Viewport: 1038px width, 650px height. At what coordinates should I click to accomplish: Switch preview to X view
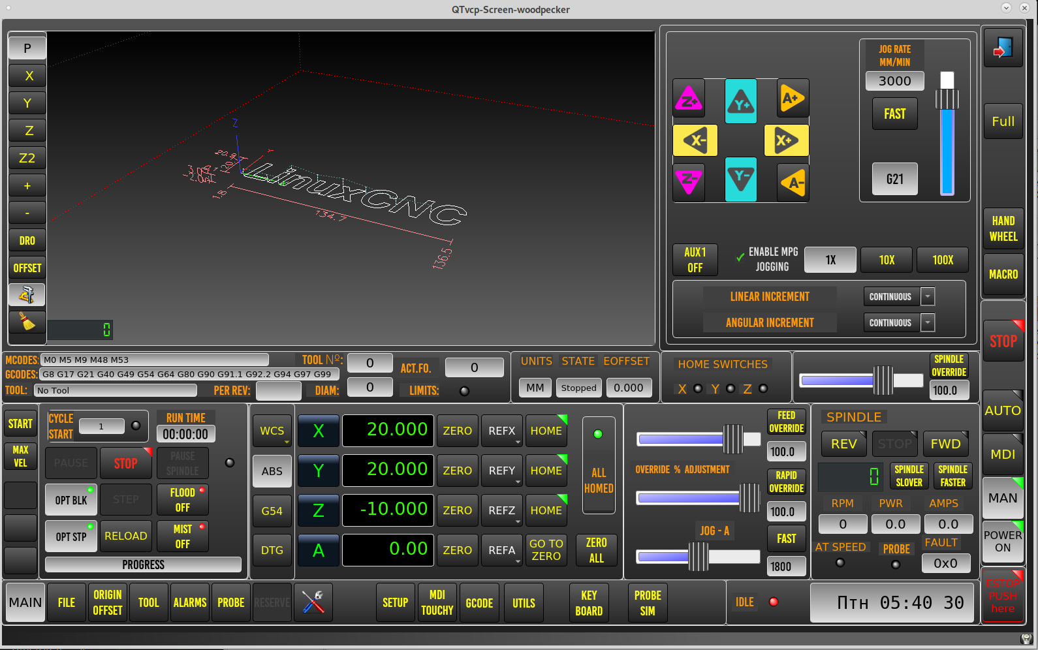(27, 76)
